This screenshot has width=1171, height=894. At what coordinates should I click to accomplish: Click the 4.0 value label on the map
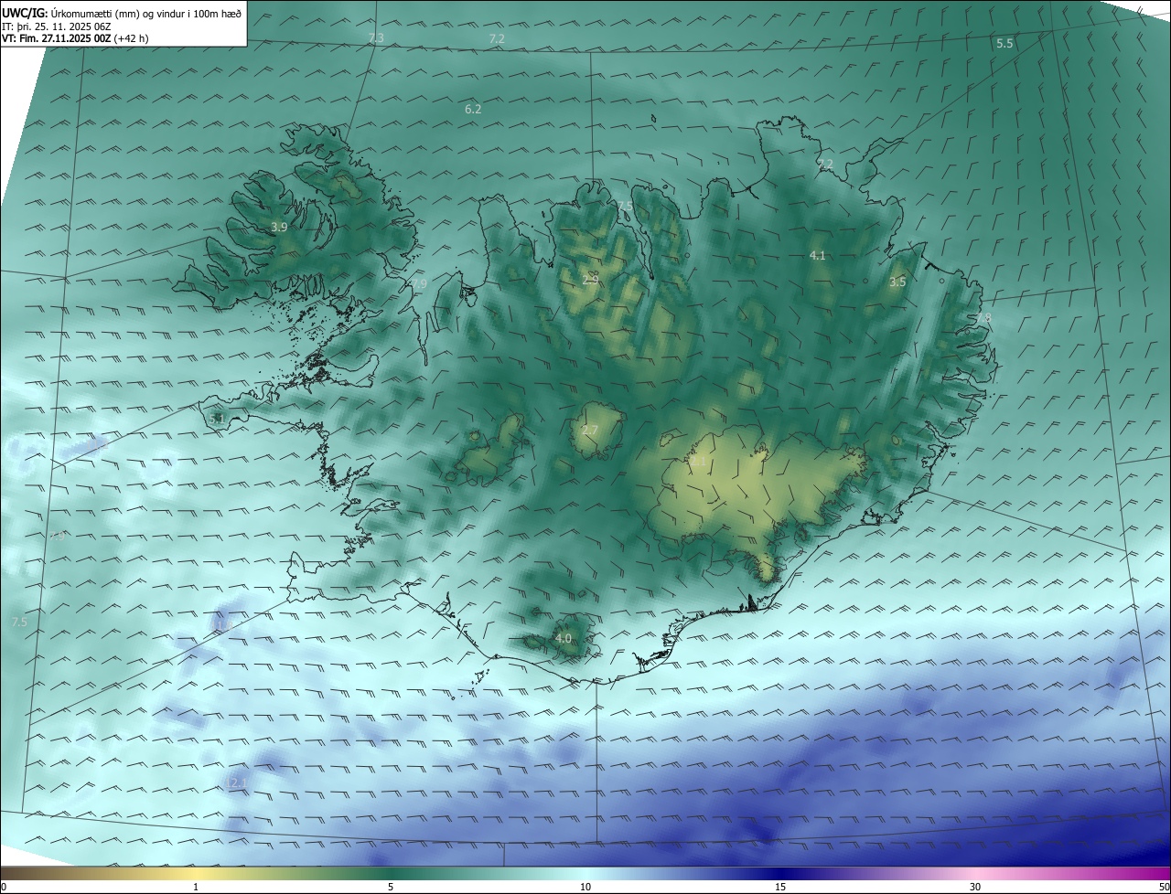(564, 638)
